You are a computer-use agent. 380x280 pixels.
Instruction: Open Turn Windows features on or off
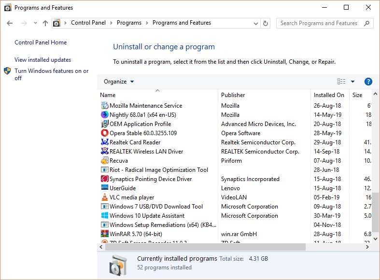tap(51, 74)
